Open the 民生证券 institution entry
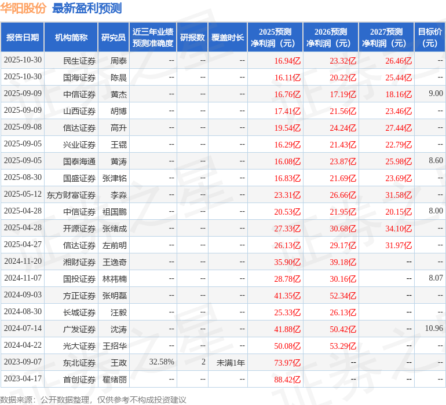Screen dimensions: 446x405 click(79, 60)
